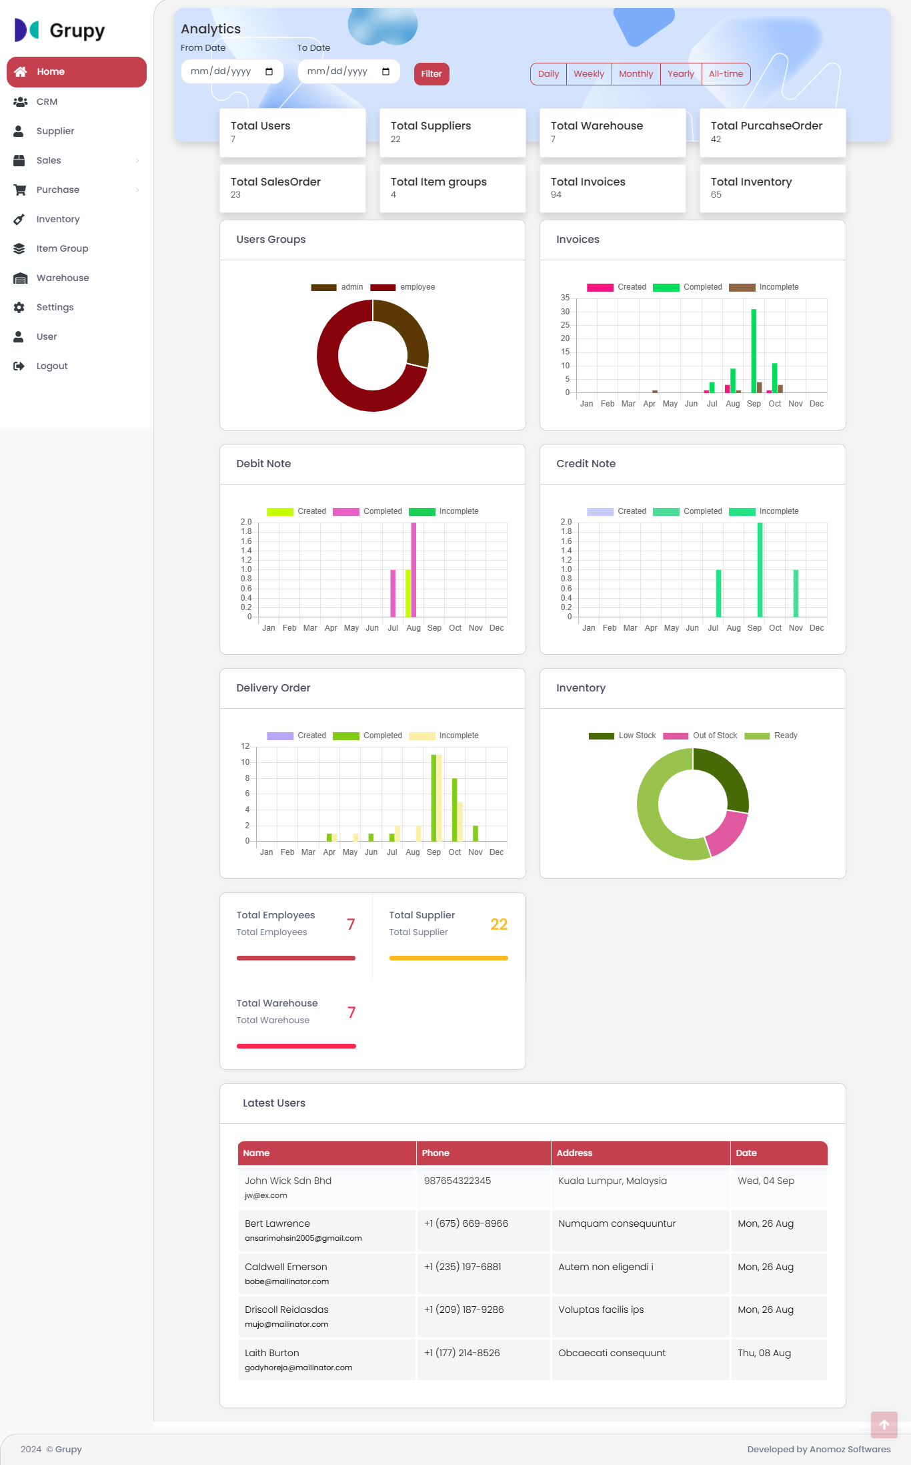Toggle the Created legend in Invoices chart
Image resolution: width=911 pixels, height=1465 pixels.
616,288
